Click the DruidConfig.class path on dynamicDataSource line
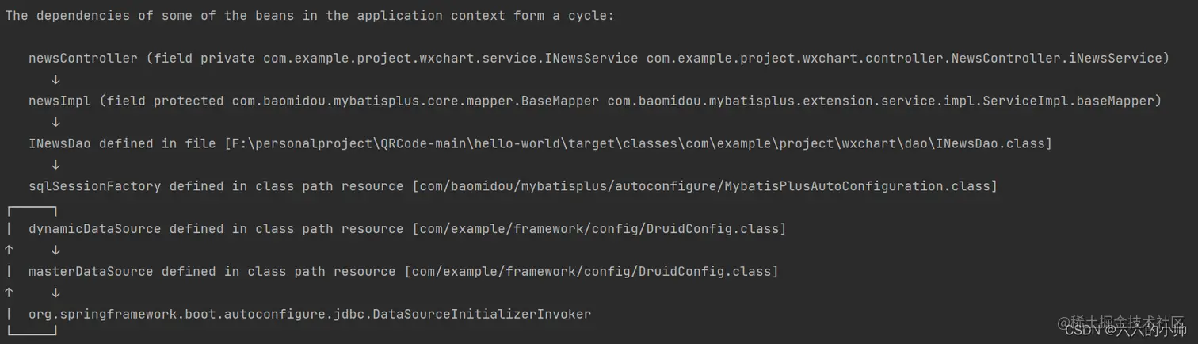Image resolution: width=1198 pixels, height=344 pixels. coord(599,229)
